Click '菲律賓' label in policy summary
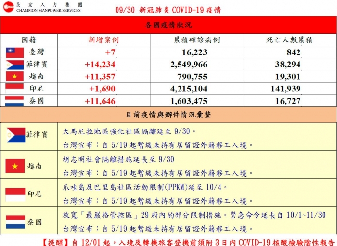Screen dimensions: 337x246 [x=37, y=135]
